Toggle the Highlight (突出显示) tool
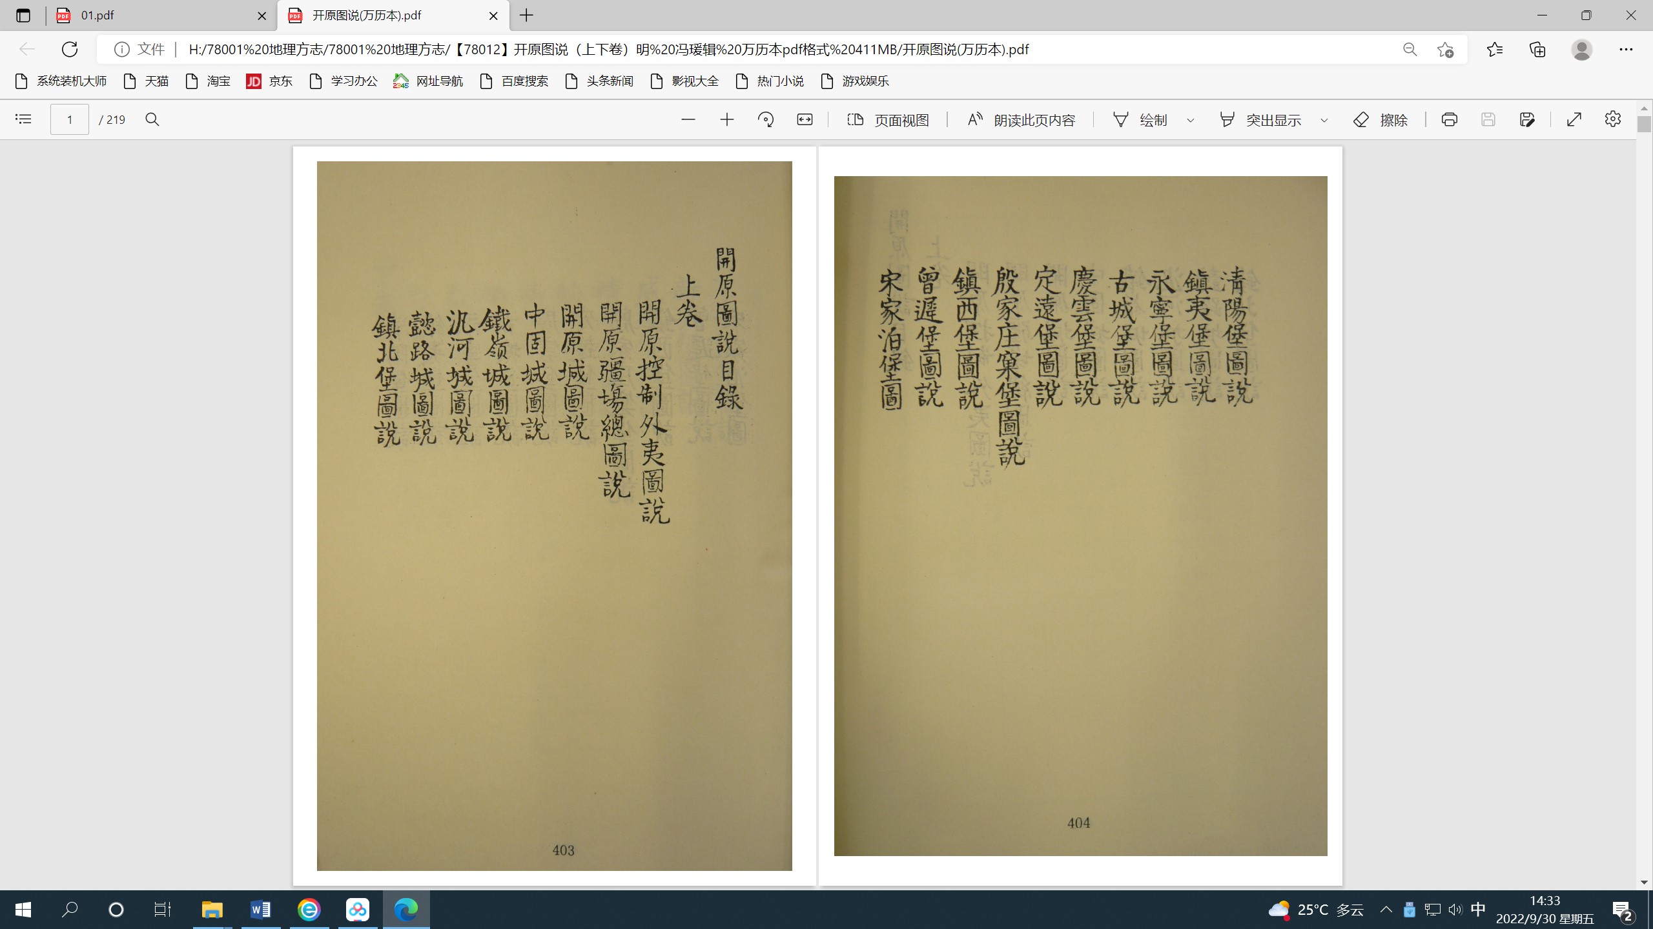The height and width of the screenshot is (929, 1653). [1260, 120]
